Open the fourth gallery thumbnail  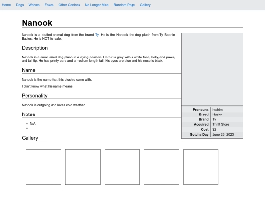(x=161, y=167)
